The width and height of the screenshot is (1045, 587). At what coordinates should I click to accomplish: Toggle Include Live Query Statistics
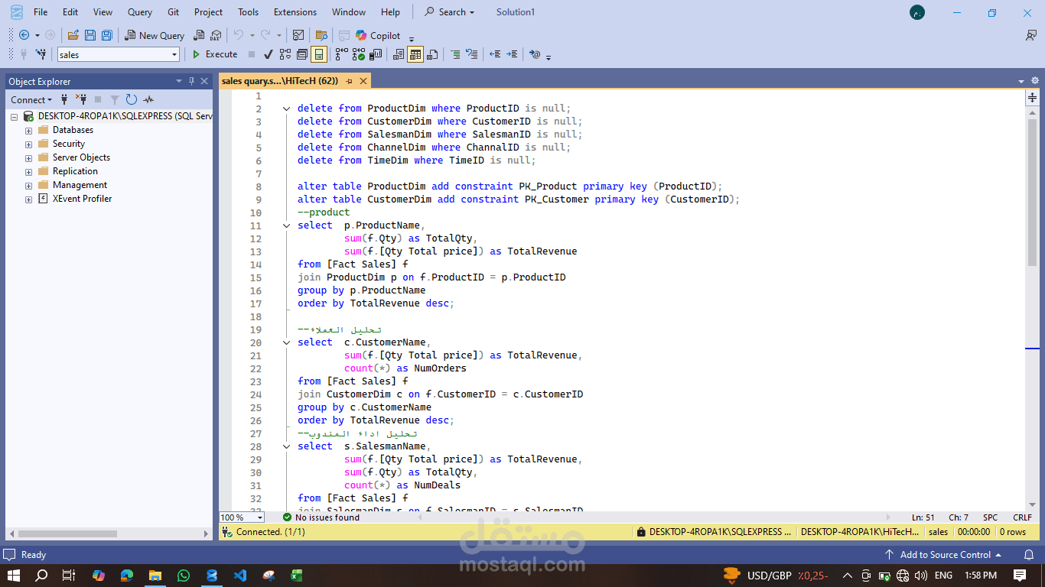[359, 54]
